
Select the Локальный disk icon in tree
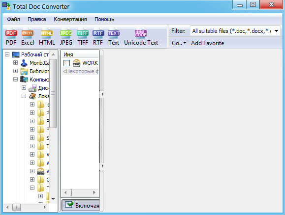[x=32, y=96]
